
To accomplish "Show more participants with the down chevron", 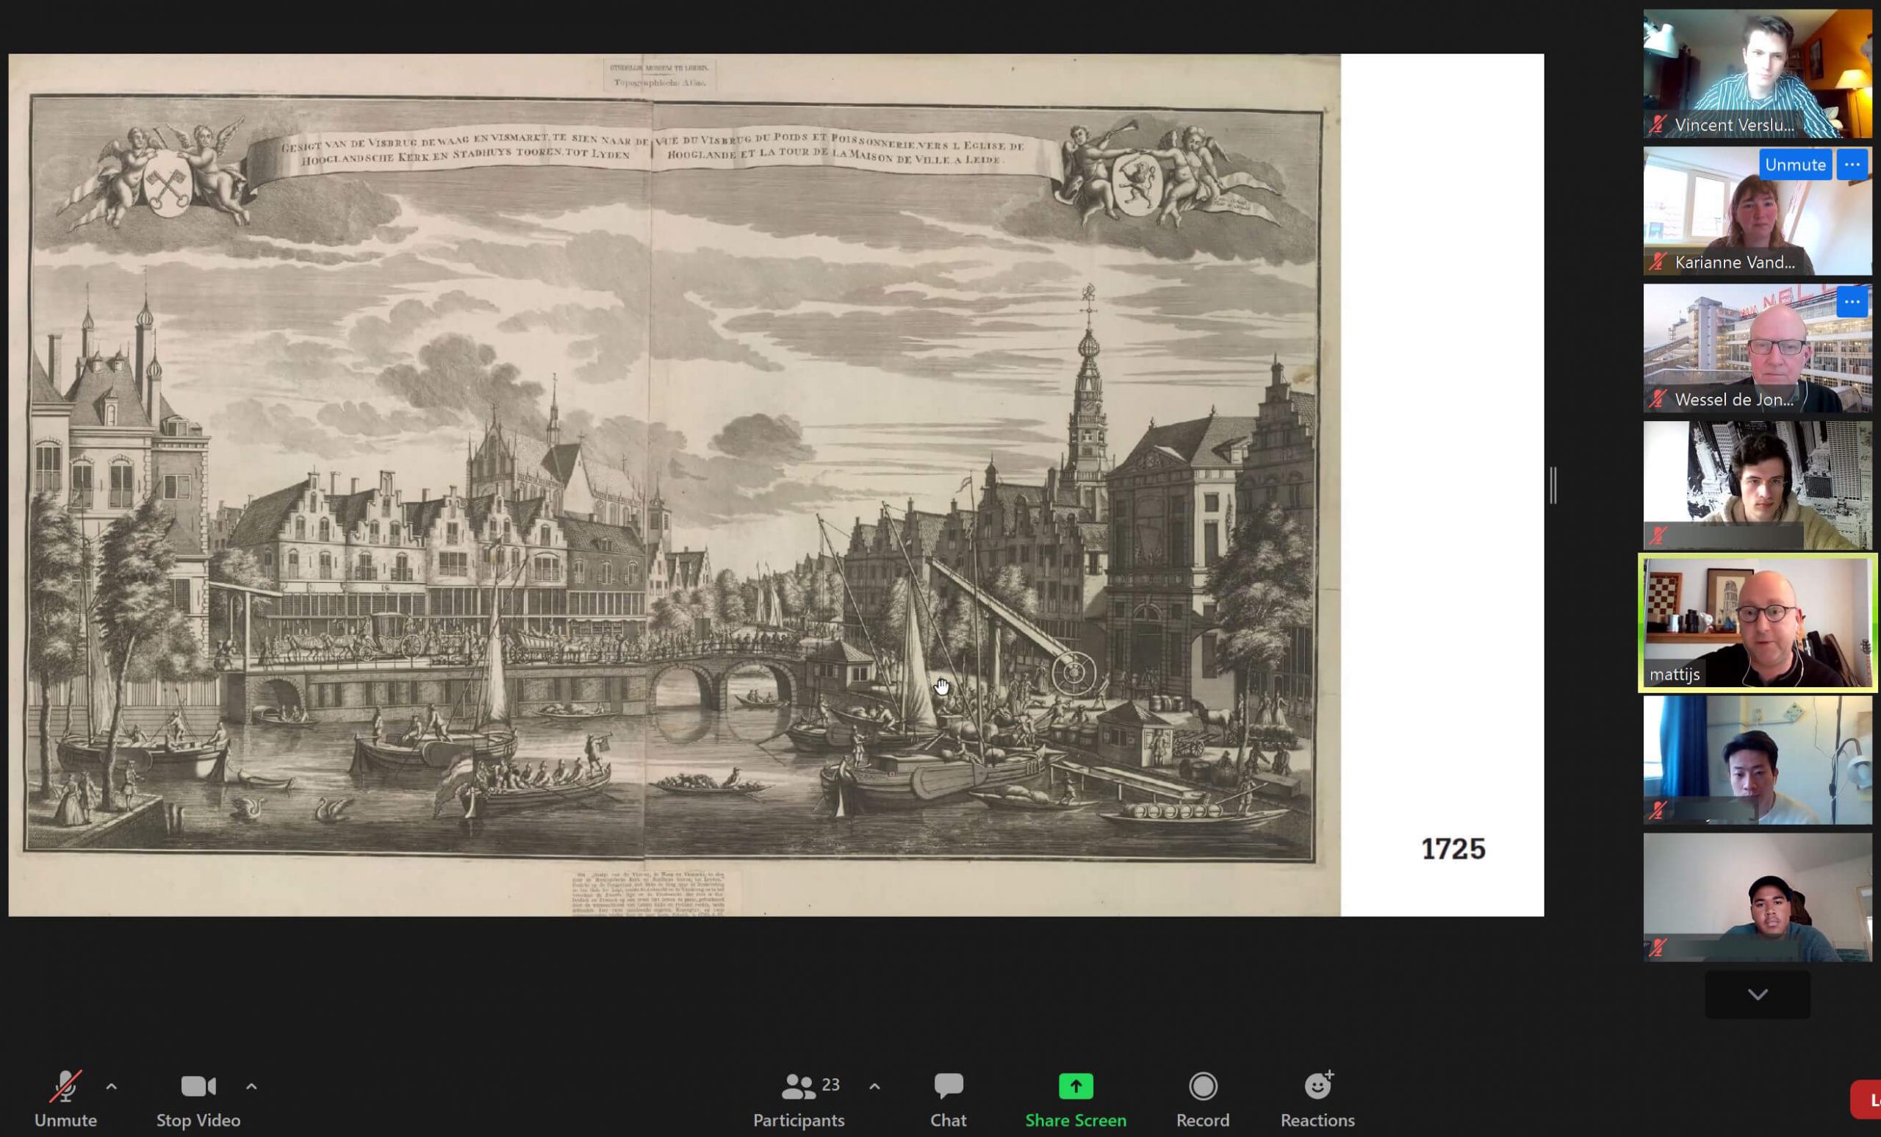I will [1758, 994].
